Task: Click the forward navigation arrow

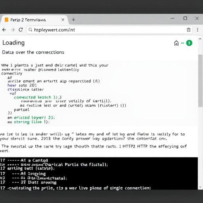Action: pyautogui.click(x=13, y=30)
